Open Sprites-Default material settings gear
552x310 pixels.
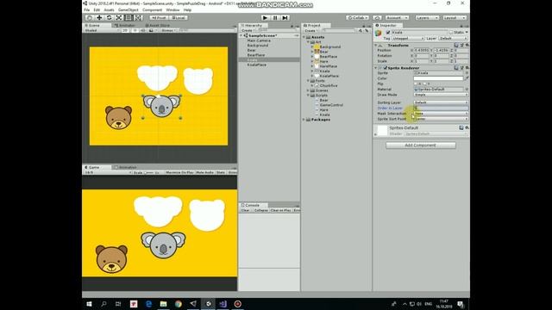pos(467,128)
